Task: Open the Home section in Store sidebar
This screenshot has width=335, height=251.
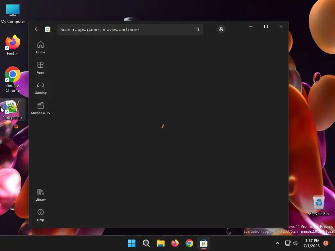Action: point(41,47)
